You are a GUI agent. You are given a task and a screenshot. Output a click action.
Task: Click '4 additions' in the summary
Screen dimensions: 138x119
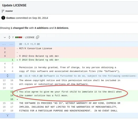tap(41, 28)
